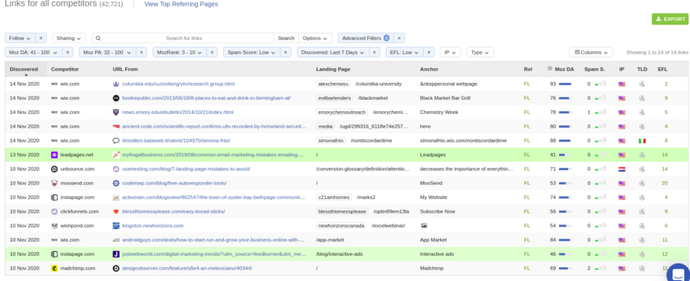Expand the Columns dropdown
690x281 pixels.
(591, 52)
